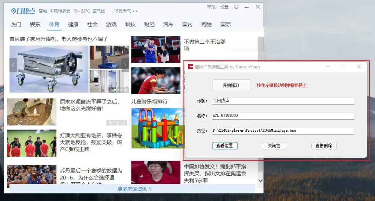Select the 体育 tab

[54, 25]
